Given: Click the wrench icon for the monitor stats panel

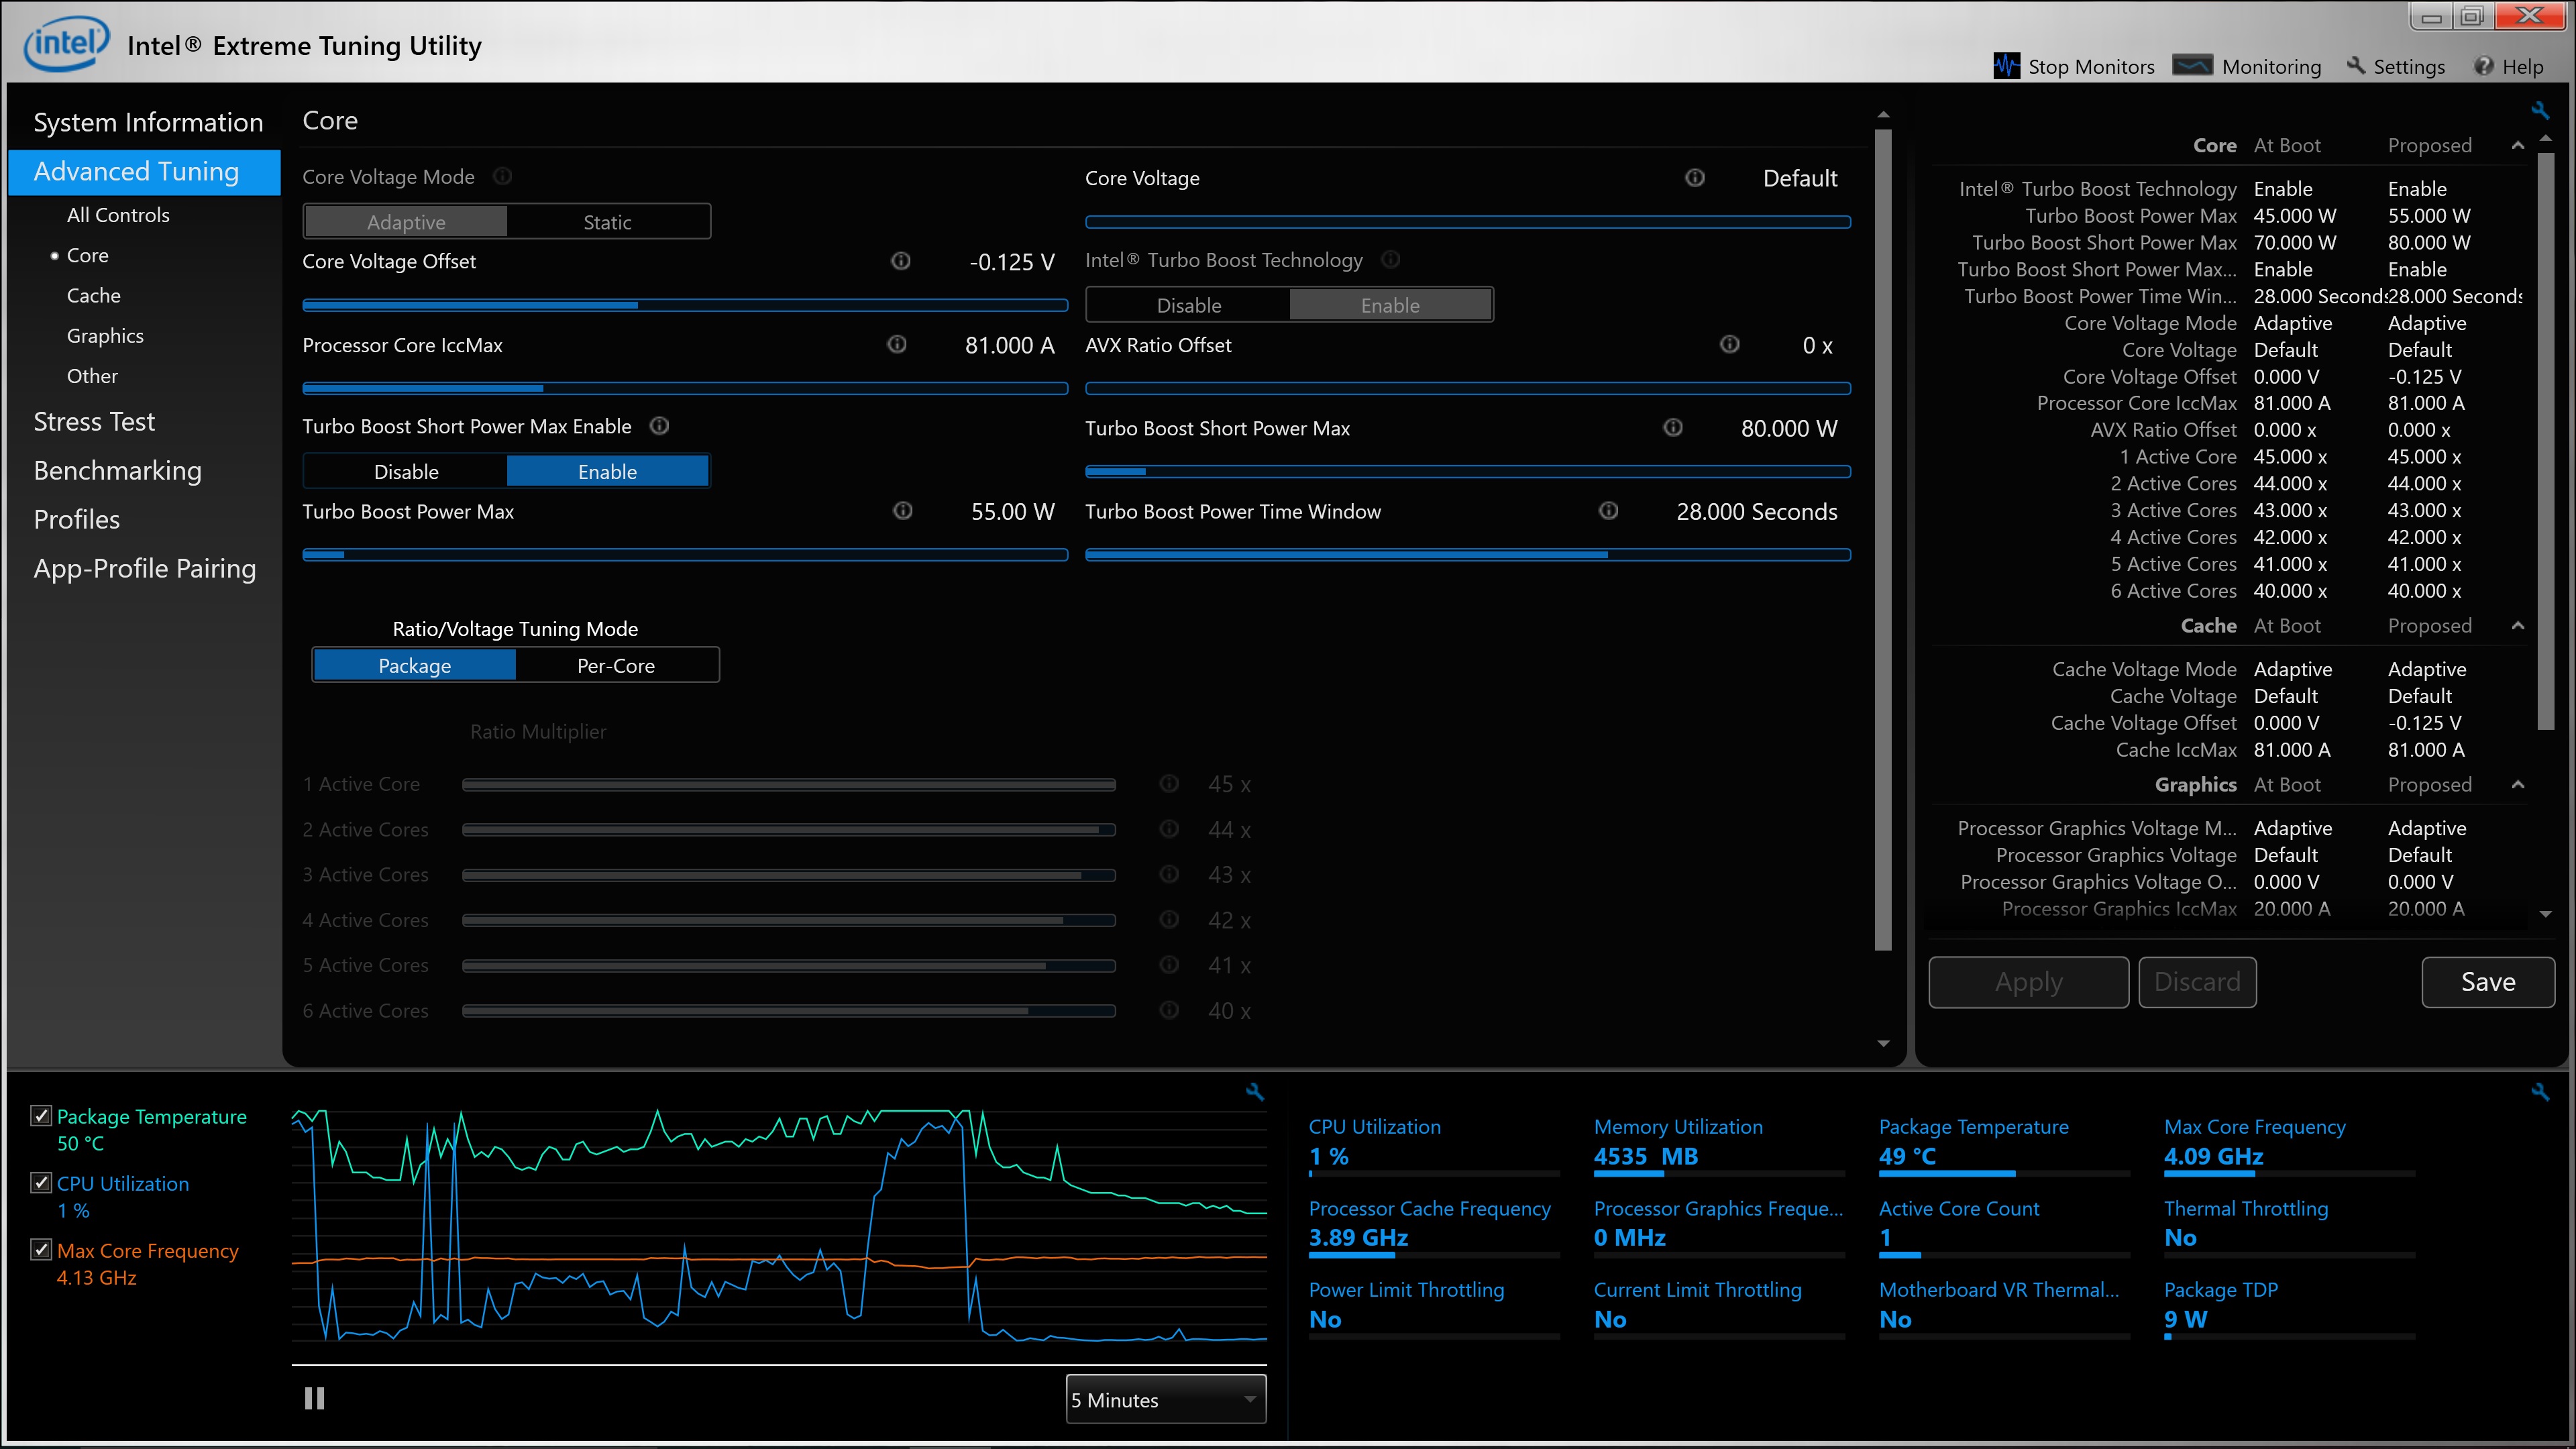Looking at the screenshot, I should tap(2540, 1092).
